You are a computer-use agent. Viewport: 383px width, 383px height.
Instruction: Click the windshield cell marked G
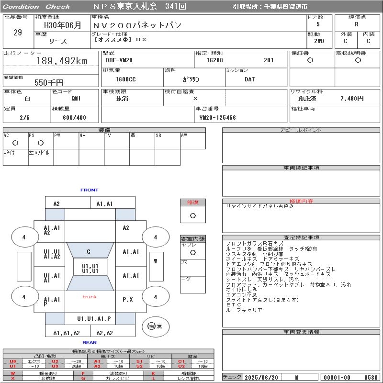click(89, 251)
